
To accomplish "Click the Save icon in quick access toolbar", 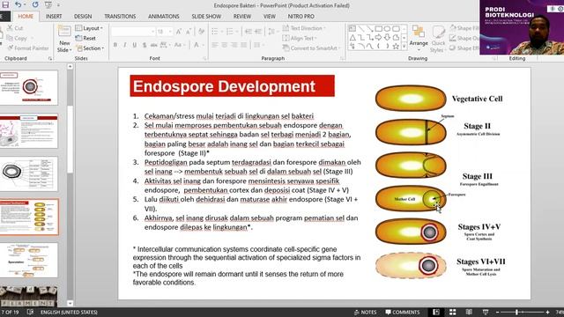I will 5,4.
